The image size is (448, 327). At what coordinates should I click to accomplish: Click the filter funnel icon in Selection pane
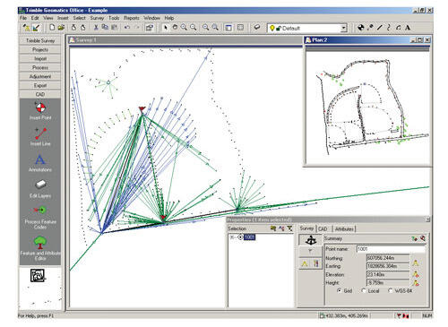[289, 228]
